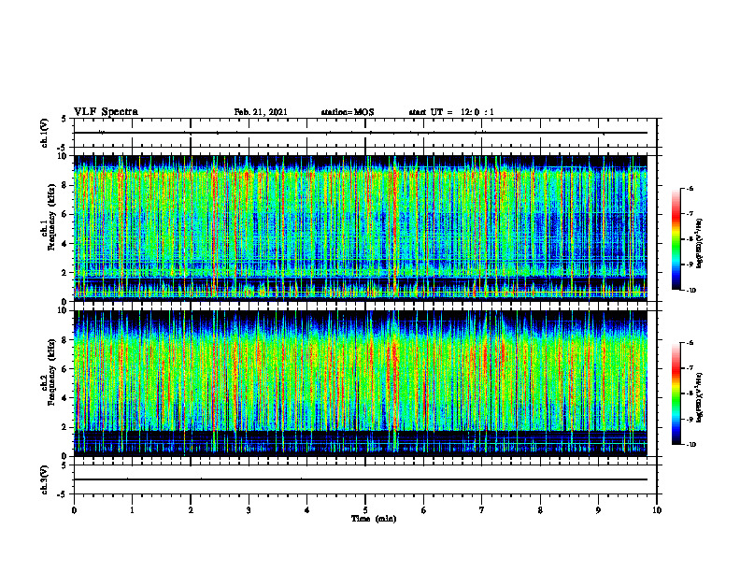
Task: Click the "-7" label on ch.1 color bar
Action: tap(690, 214)
